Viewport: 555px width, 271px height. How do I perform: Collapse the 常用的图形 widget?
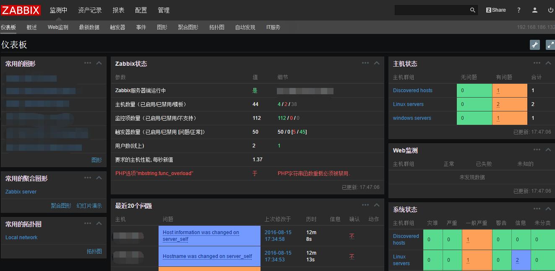click(x=99, y=63)
